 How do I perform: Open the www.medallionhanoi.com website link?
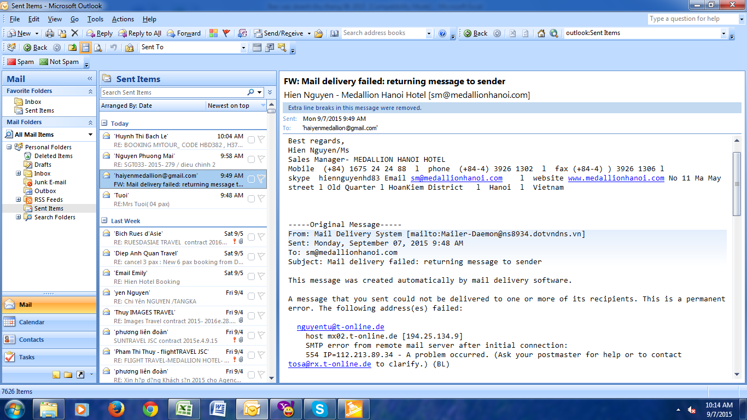coord(616,178)
